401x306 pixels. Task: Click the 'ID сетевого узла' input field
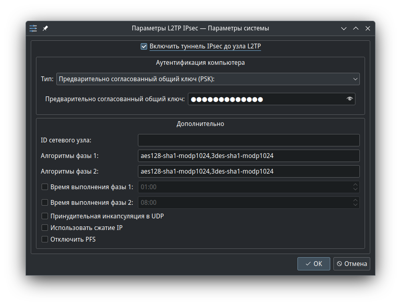248,140
